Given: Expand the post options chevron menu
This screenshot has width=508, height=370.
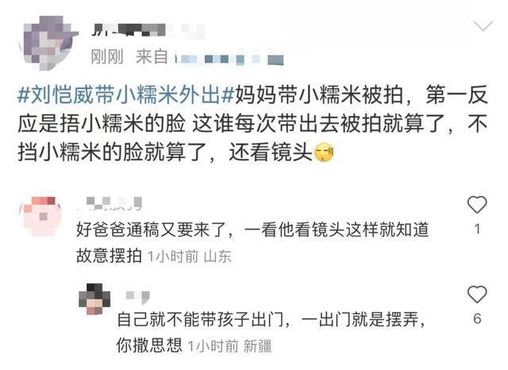Looking at the screenshot, I should click(x=483, y=26).
